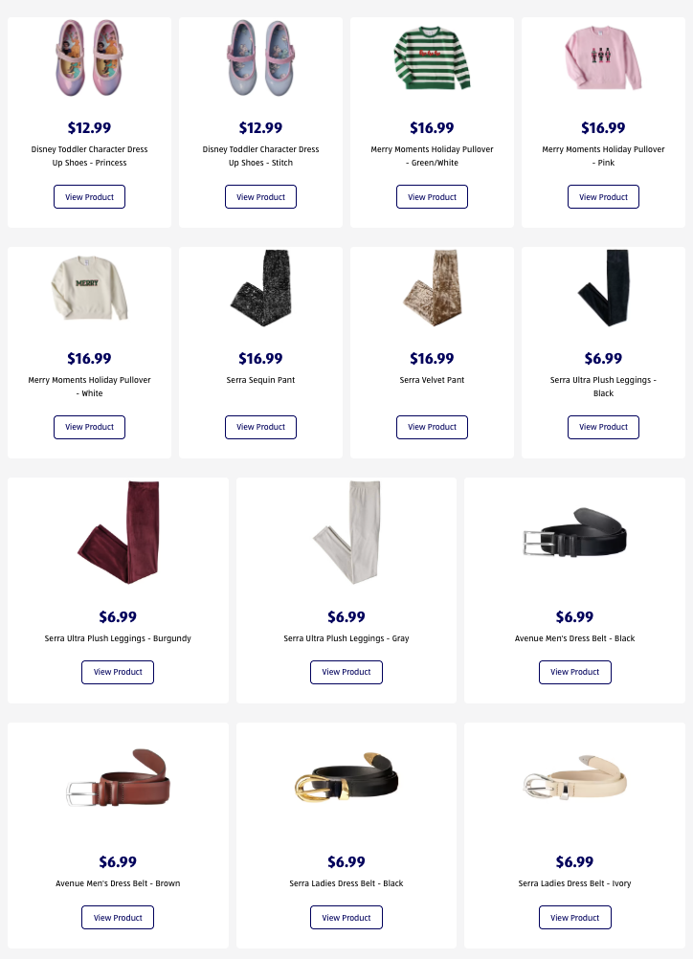The image size is (693, 959).
Task: View Product for Serra Ladies Belt Ivory
Action: click(x=575, y=918)
